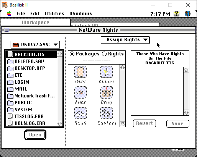
Task: Click file list scroll up arrow
Action: [60, 53]
